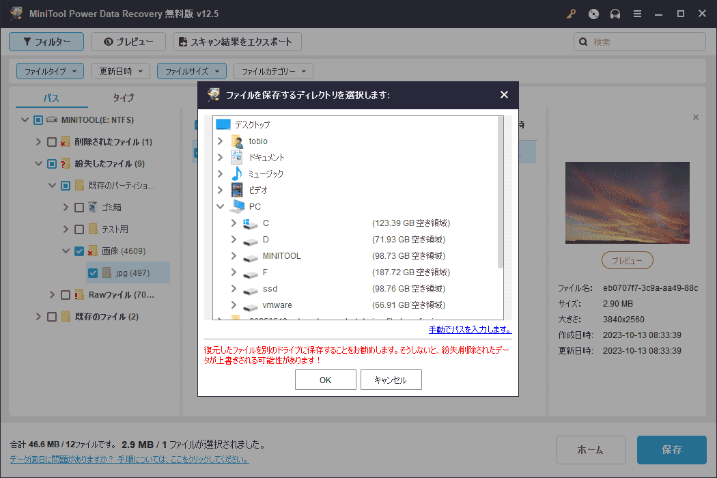Click the ミュージック note icon
This screenshot has width=717, height=478.
[237, 174]
